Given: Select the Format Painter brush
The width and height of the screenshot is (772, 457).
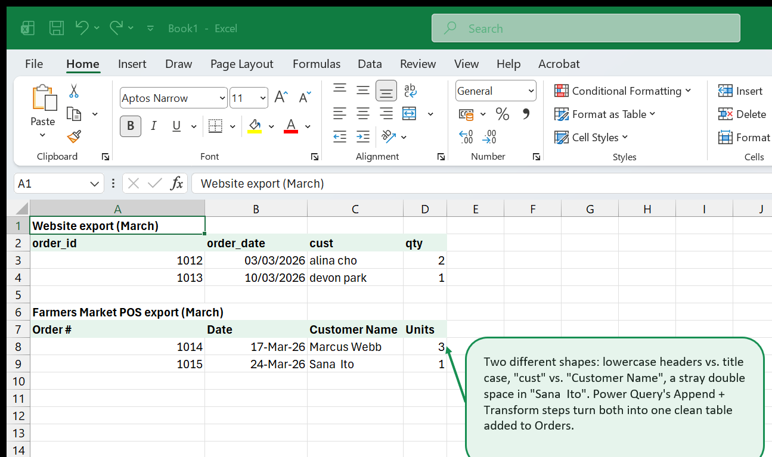Looking at the screenshot, I should point(74,137).
